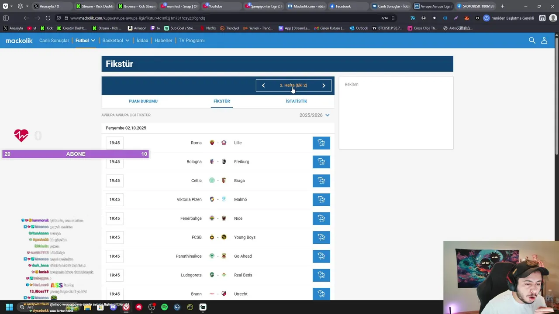The image size is (559, 314).
Task: Open the coupon icon for Viktoria Plzen - Malmö
Action: tap(321, 199)
